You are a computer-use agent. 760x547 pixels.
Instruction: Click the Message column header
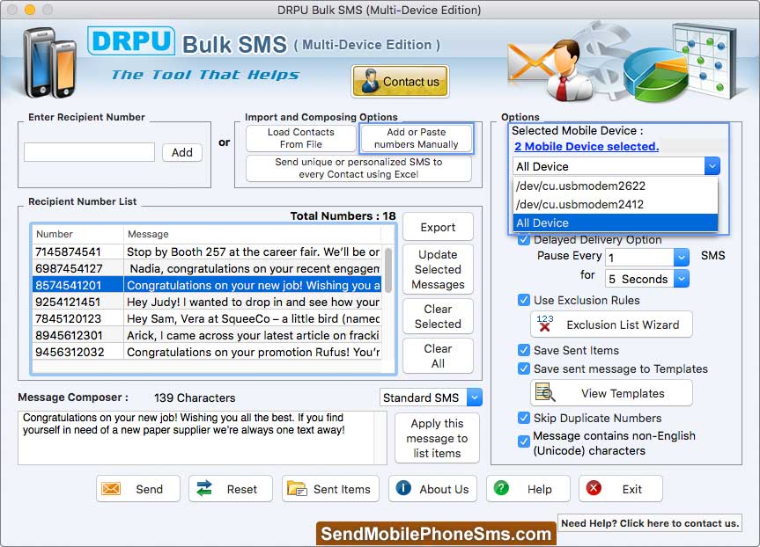click(252, 234)
